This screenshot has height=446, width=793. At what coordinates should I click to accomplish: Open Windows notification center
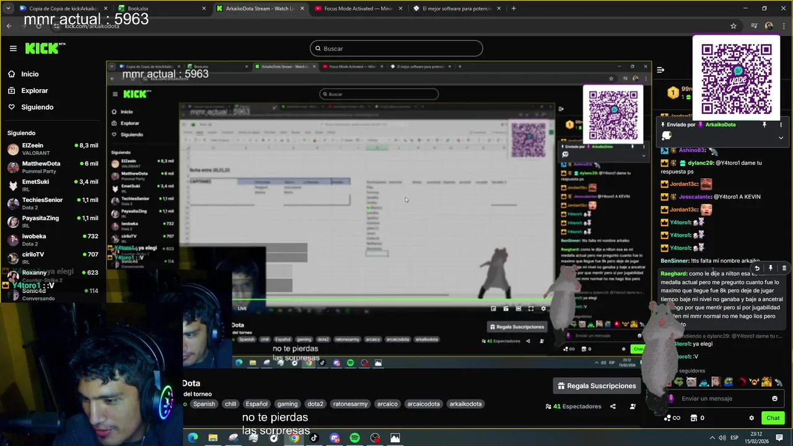click(x=779, y=438)
